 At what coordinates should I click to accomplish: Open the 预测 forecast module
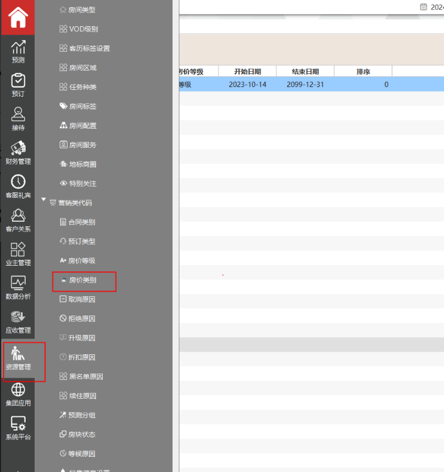tap(18, 51)
